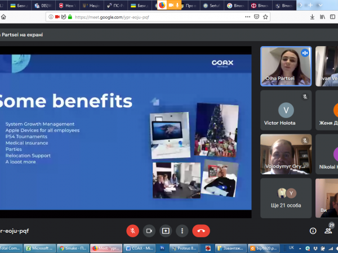The width and height of the screenshot is (338, 253).
Task: Switch to the Sertuf browser tab
Action: tap(212, 5)
